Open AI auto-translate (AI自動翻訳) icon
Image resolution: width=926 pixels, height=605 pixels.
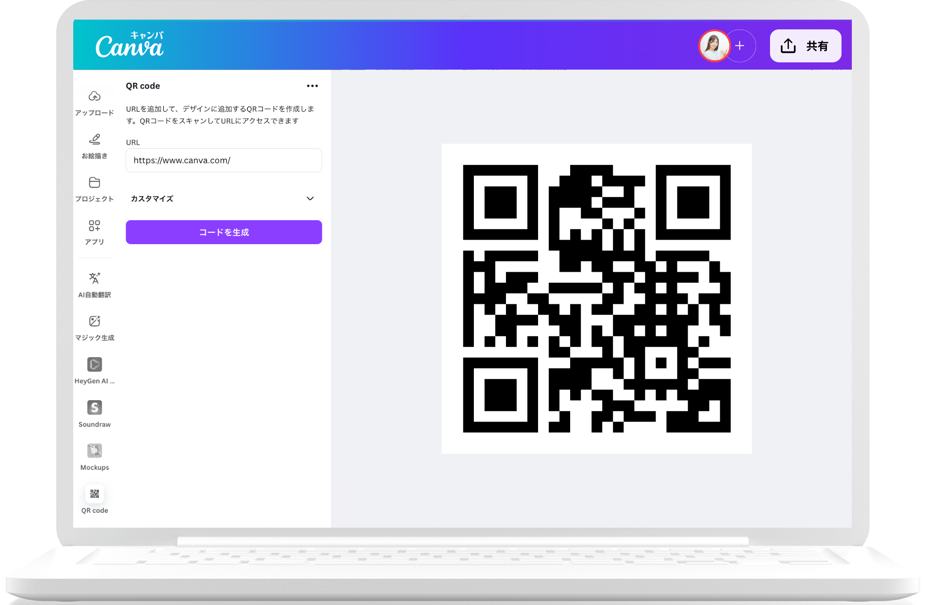point(94,278)
